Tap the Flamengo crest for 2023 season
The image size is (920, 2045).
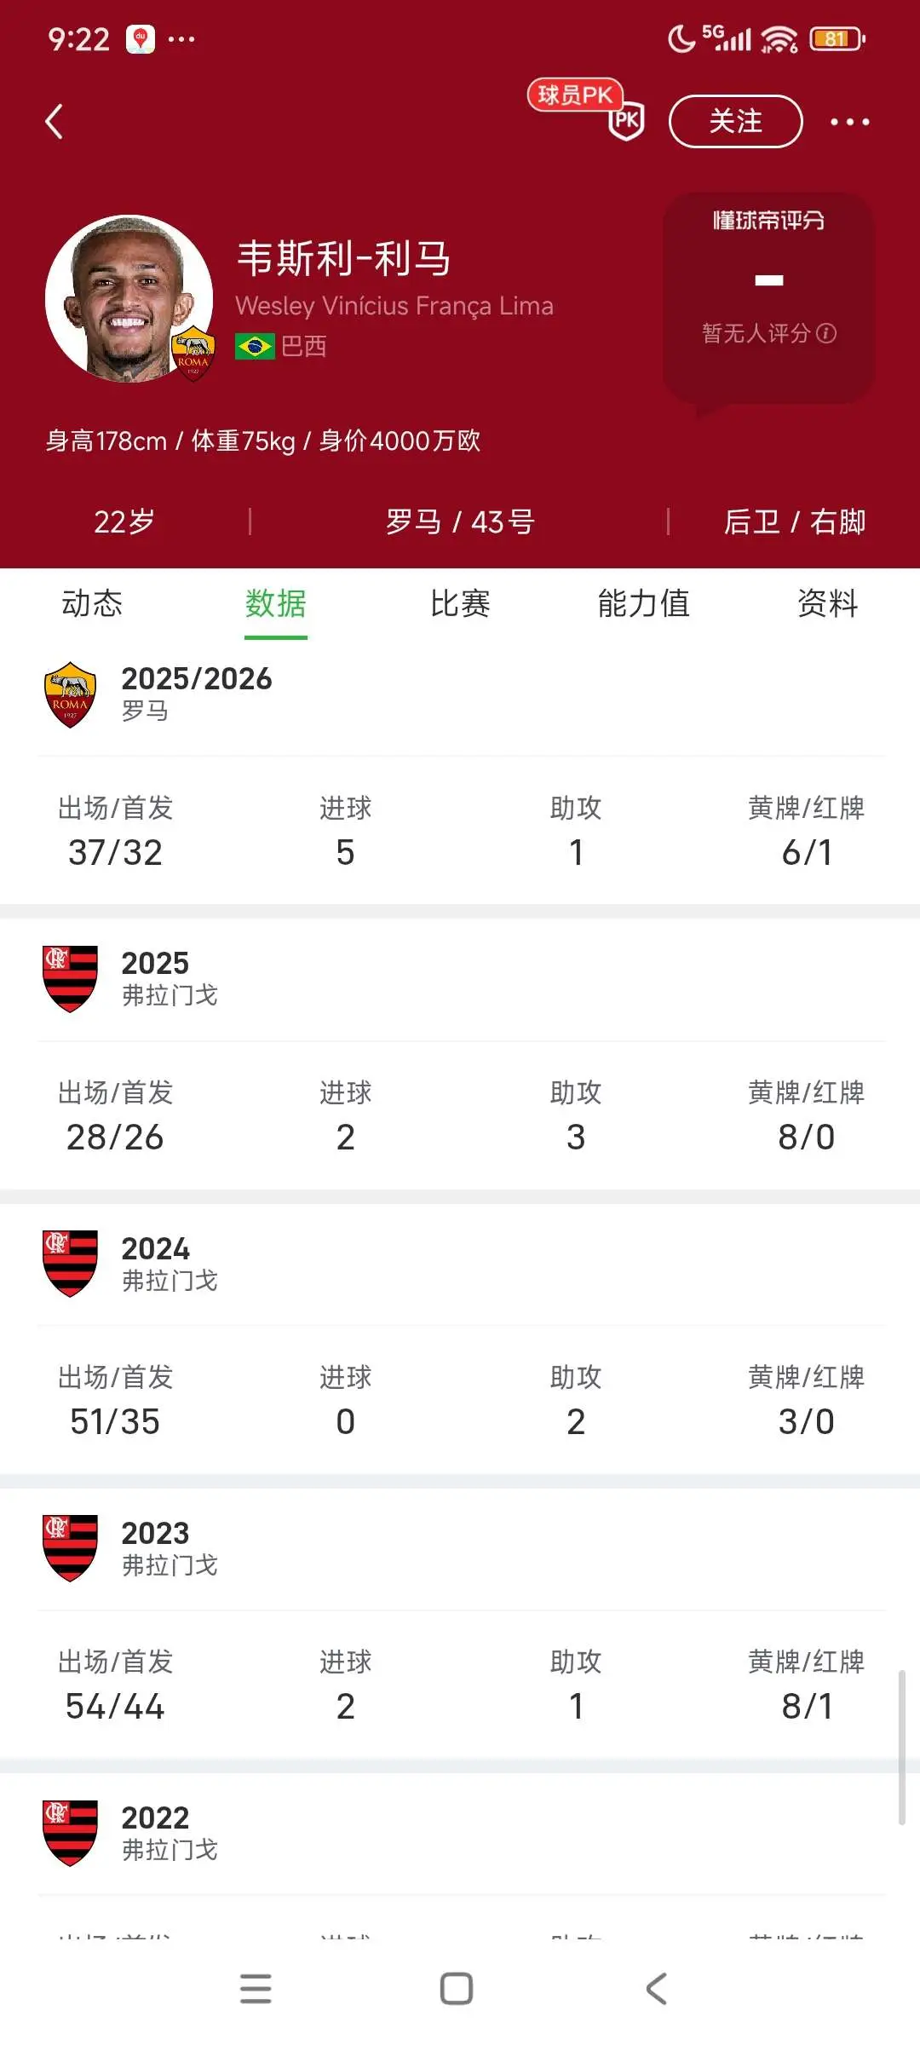(x=70, y=1547)
